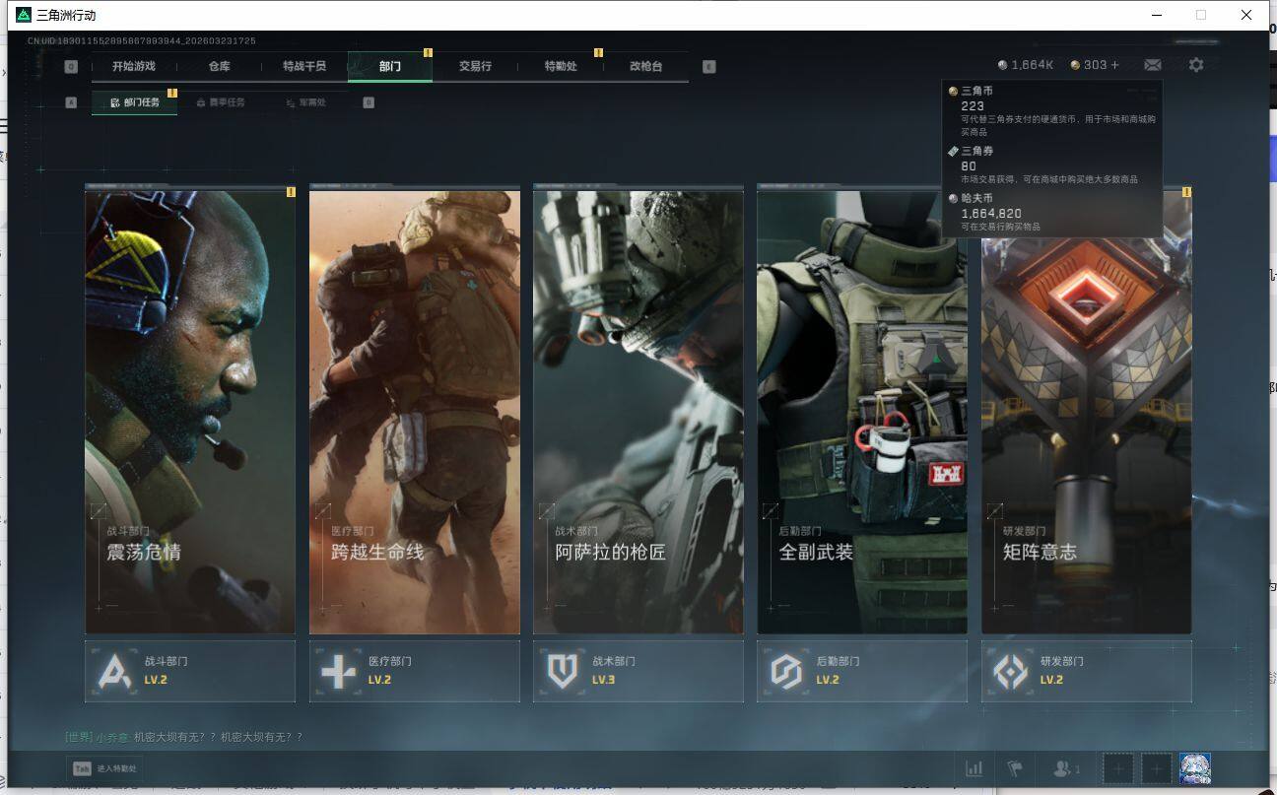Open the 全副武装 mission card
Viewport: 1277px width, 795px height.
coord(862,412)
